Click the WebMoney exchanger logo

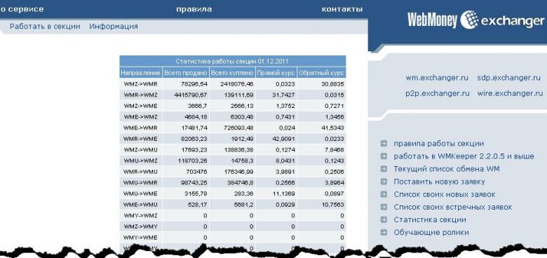475,20
